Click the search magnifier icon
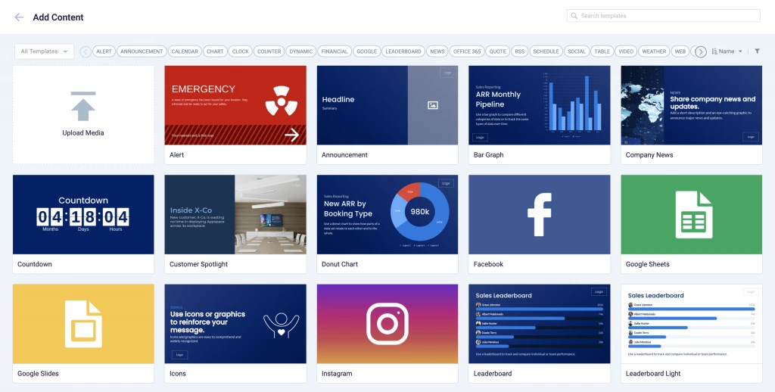775x392 pixels. pos(574,16)
